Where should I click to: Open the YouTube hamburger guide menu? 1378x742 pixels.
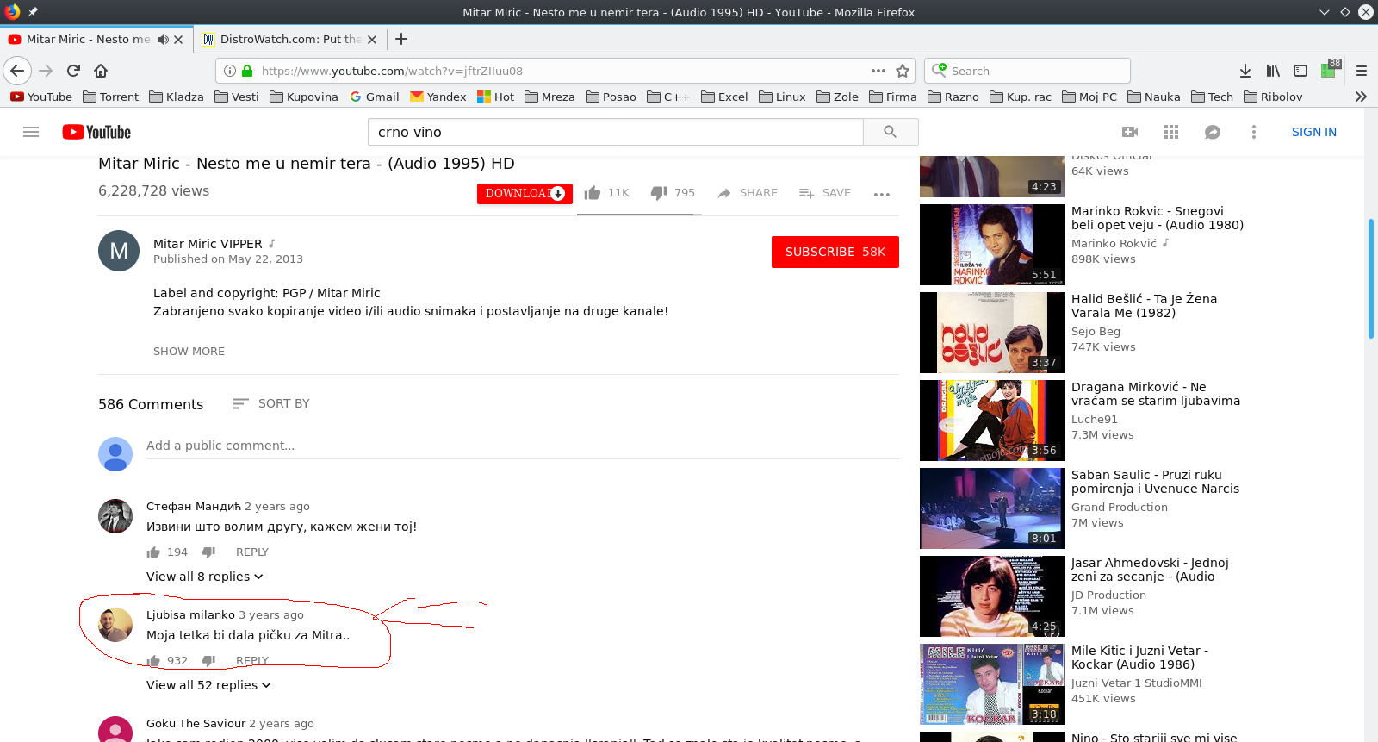coord(31,132)
